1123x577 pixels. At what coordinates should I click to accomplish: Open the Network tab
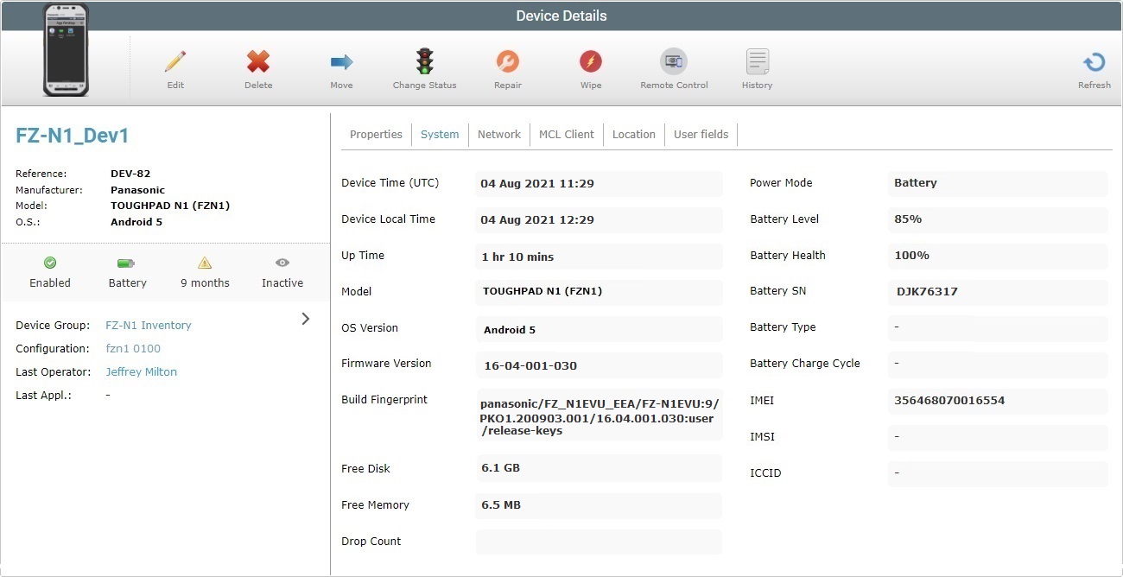[499, 135]
